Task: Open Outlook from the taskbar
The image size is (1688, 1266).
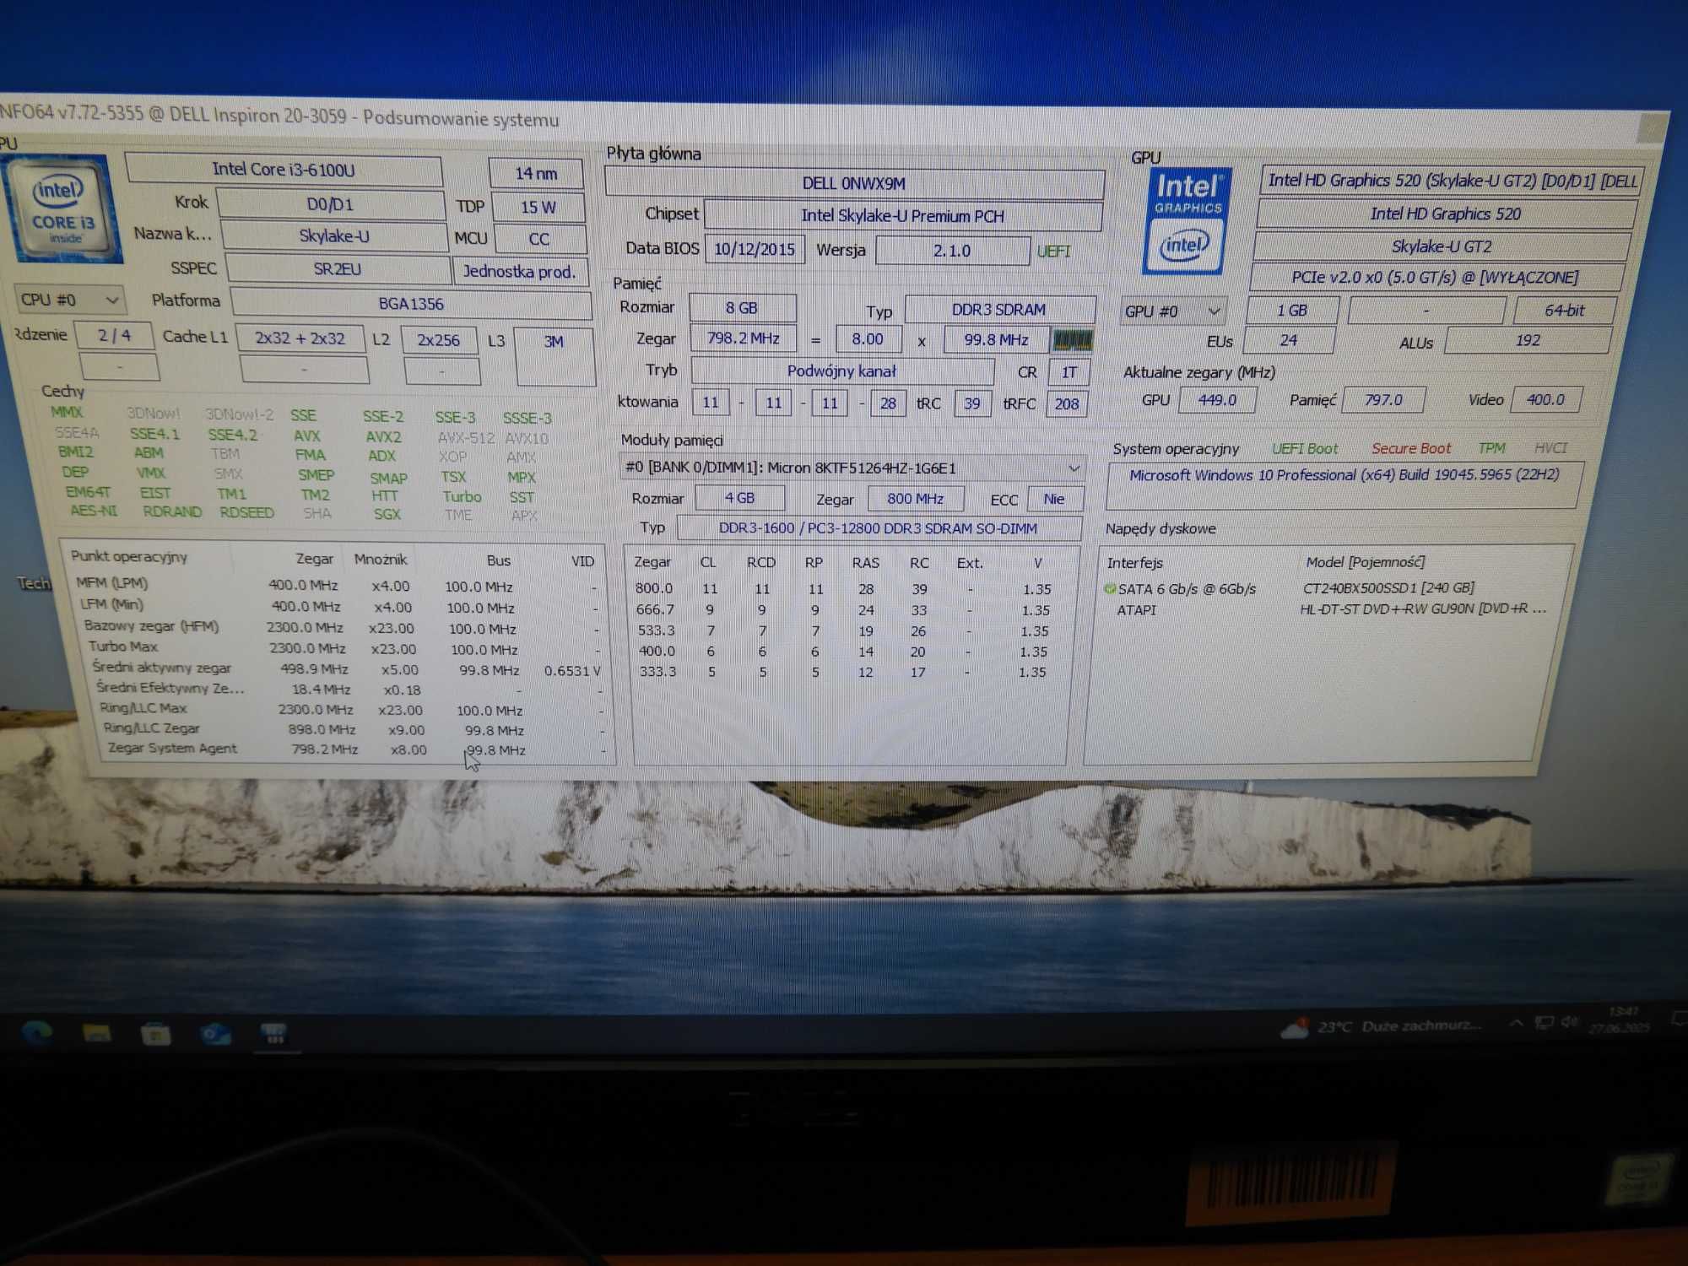Action: [x=215, y=1034]
